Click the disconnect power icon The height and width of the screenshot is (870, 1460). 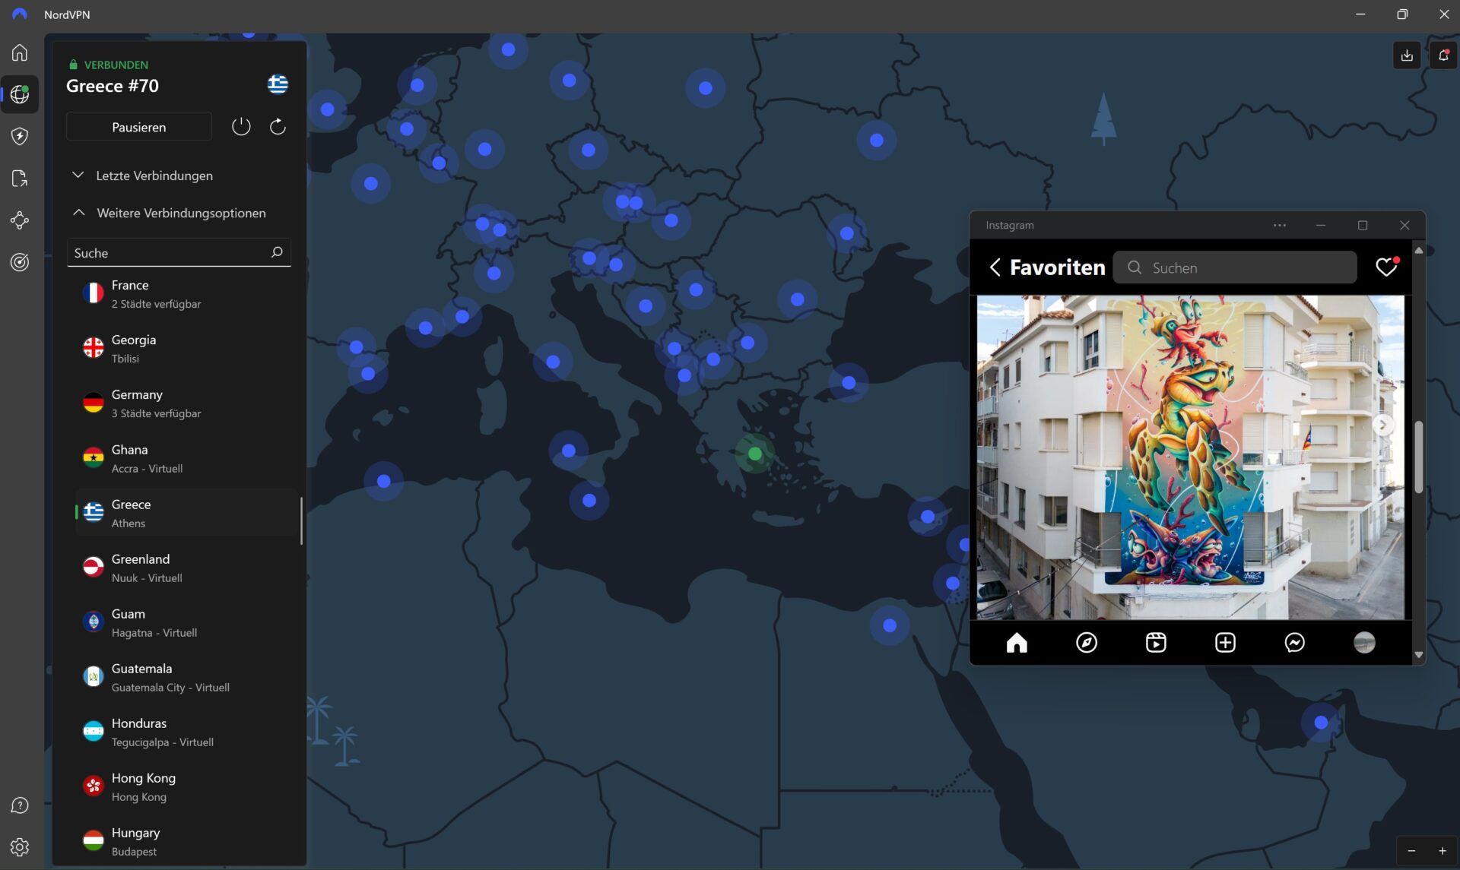[241, 126]
